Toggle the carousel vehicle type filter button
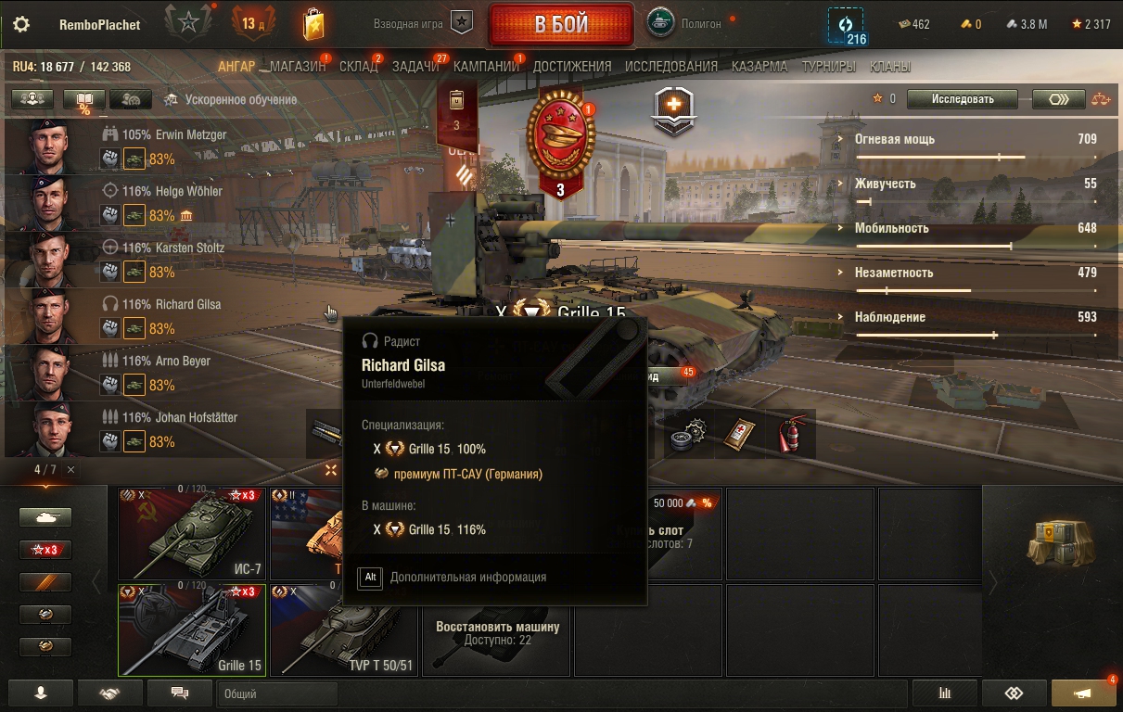The width and height of the screenshot is (1123, 712). pos(45,517)
